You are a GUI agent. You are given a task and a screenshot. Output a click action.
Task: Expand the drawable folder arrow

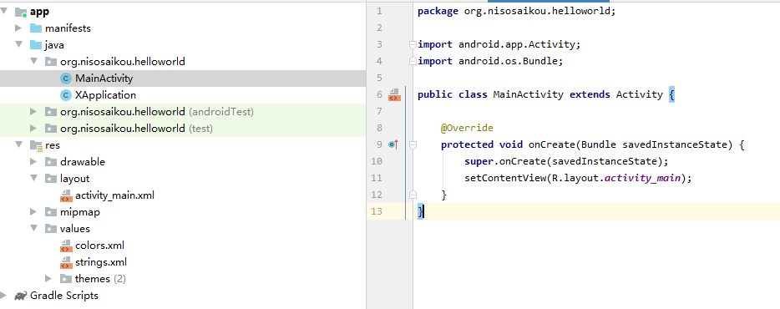(34, 162)
